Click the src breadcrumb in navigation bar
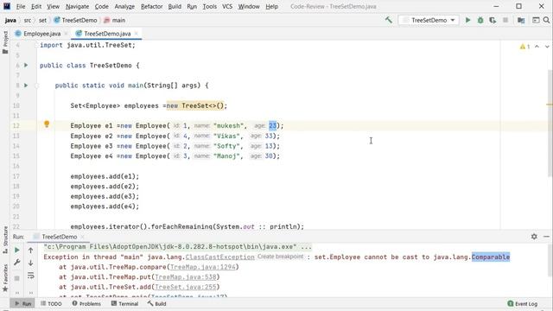 click(x=27, y=20)
